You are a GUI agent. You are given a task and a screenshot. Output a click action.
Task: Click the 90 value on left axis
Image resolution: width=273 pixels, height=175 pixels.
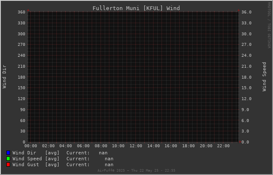[23, 110]
